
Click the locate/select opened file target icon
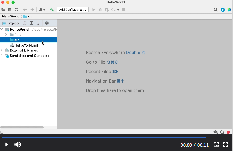[25, 23]
